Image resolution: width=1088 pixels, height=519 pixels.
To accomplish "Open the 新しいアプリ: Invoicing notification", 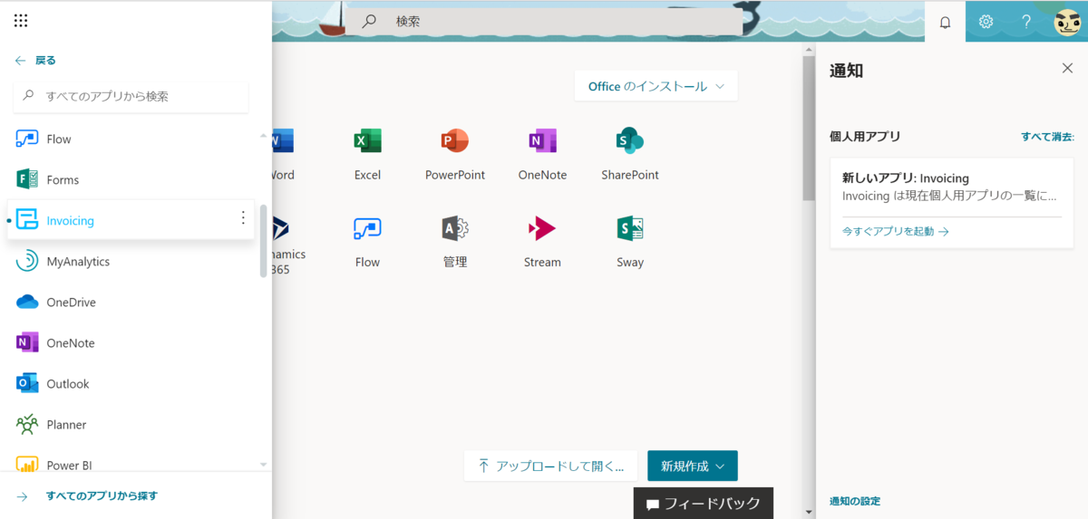I will [952, 202].
